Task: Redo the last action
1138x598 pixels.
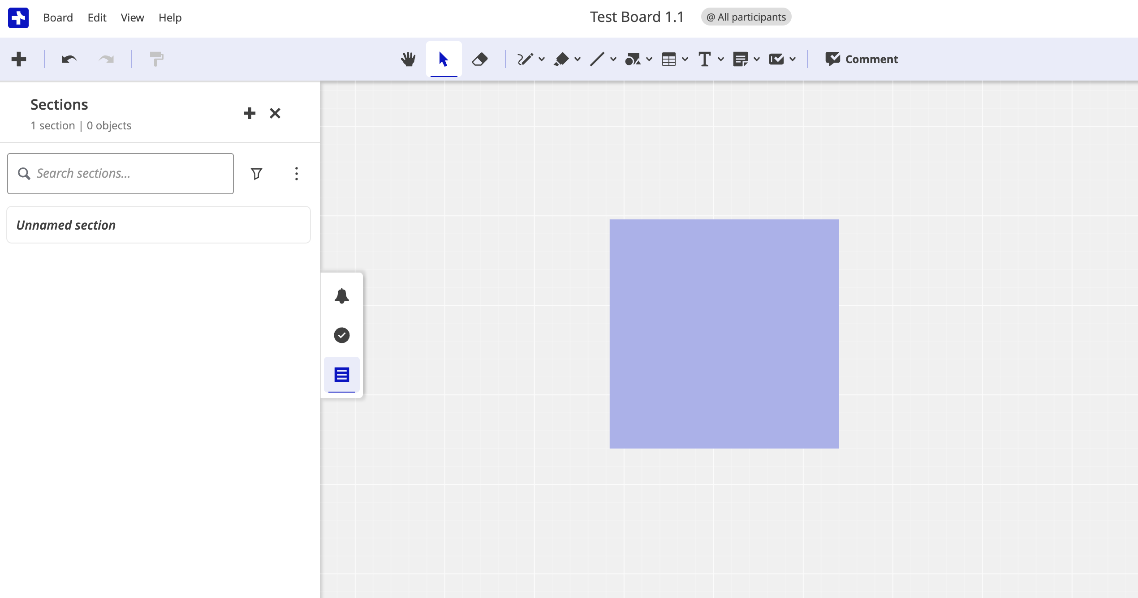Action: coord(106,59)
